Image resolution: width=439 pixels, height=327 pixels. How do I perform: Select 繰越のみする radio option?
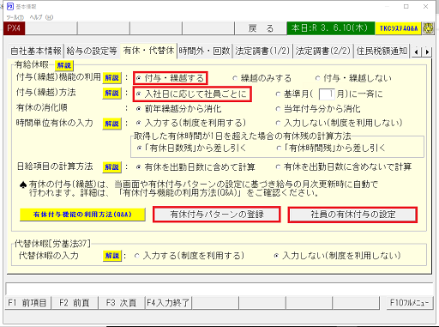point(262,78)
